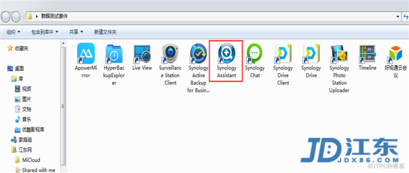This screenshot has height=173, width=409.
Task: Click the address bar folder icon
Action: click(x=30, y=17)
